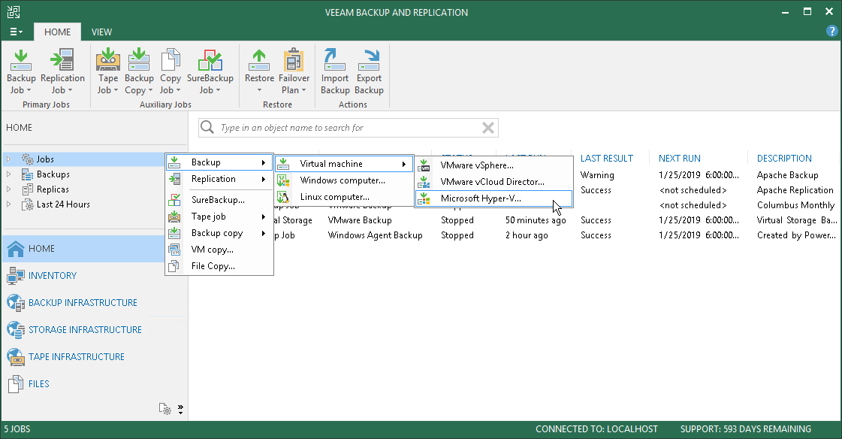The width and height of the screenshot is (842, 439).
Task: Sort by NEXT RUN column header
Action: click(679, 159)
